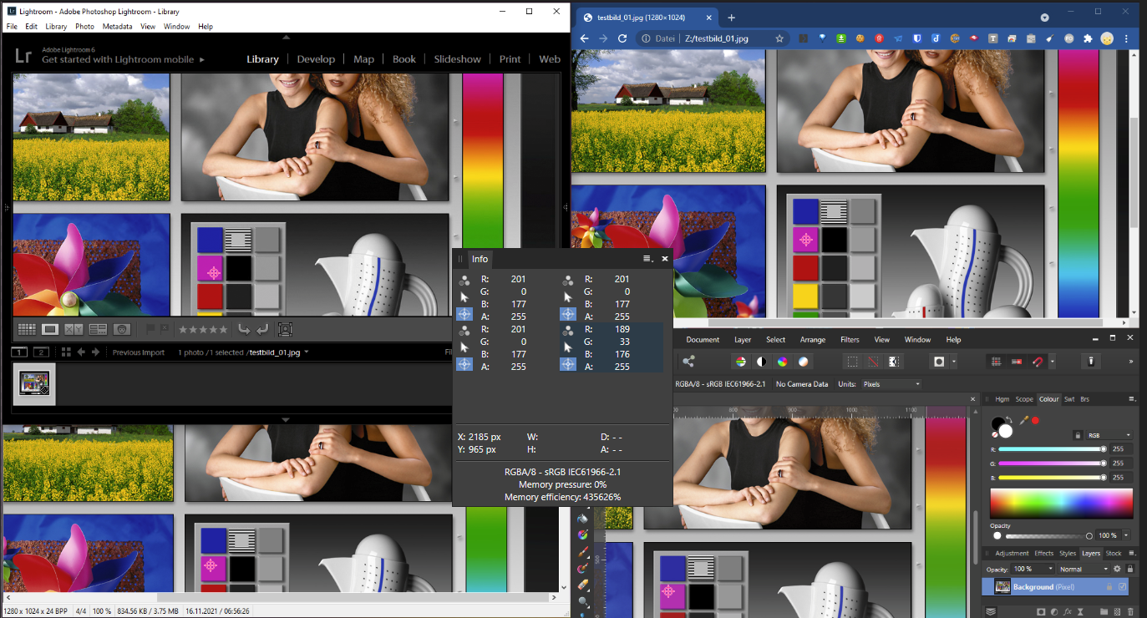Open Lightroom Metadata menu

click(117, 27)
